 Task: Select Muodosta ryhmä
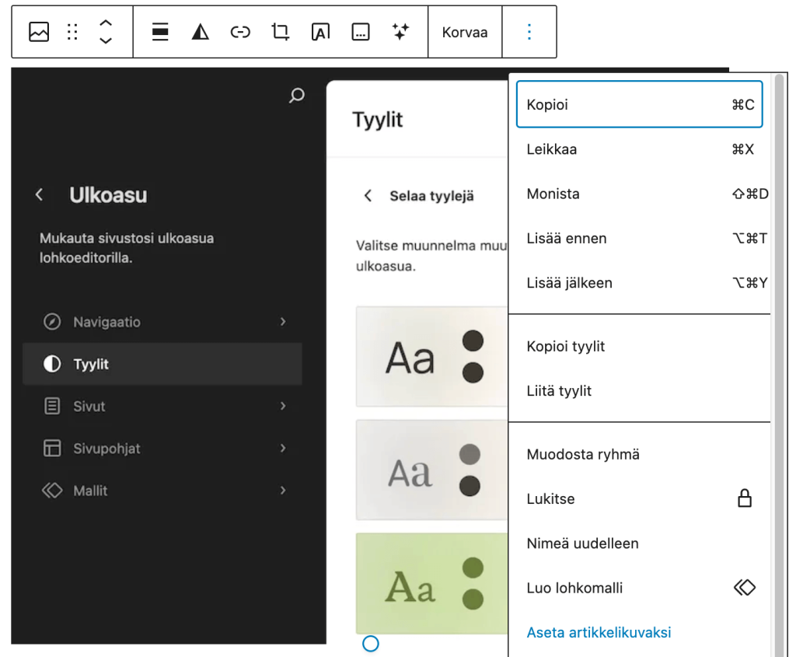pyautogui.click(x=640, y=454)
